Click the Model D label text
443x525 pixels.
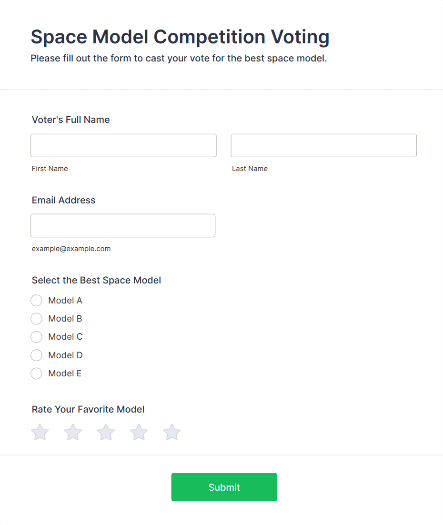point(65,355)
